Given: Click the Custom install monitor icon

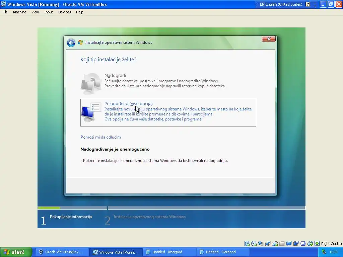Looking at the screenshot, I should click(91, 112).
